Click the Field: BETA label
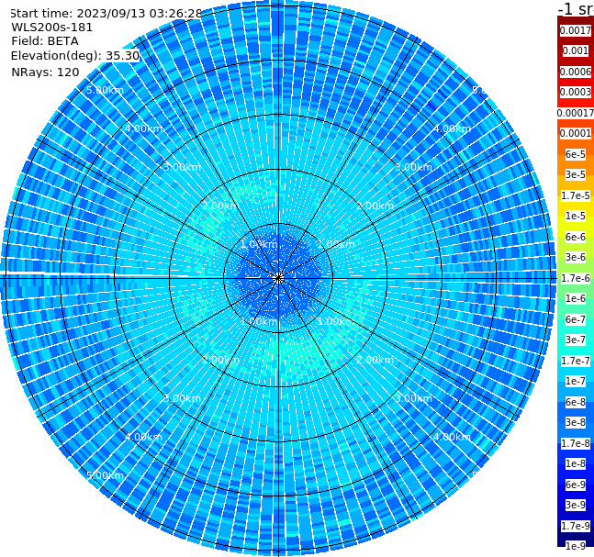The width and height of the screenshot is (594, 557). (x=45, y=41)
